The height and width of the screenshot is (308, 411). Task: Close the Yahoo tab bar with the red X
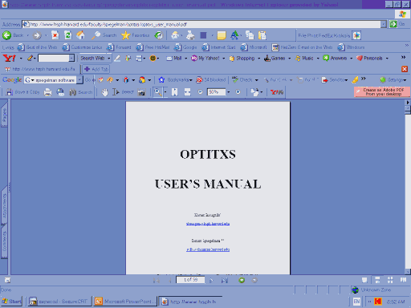(405, 69)
